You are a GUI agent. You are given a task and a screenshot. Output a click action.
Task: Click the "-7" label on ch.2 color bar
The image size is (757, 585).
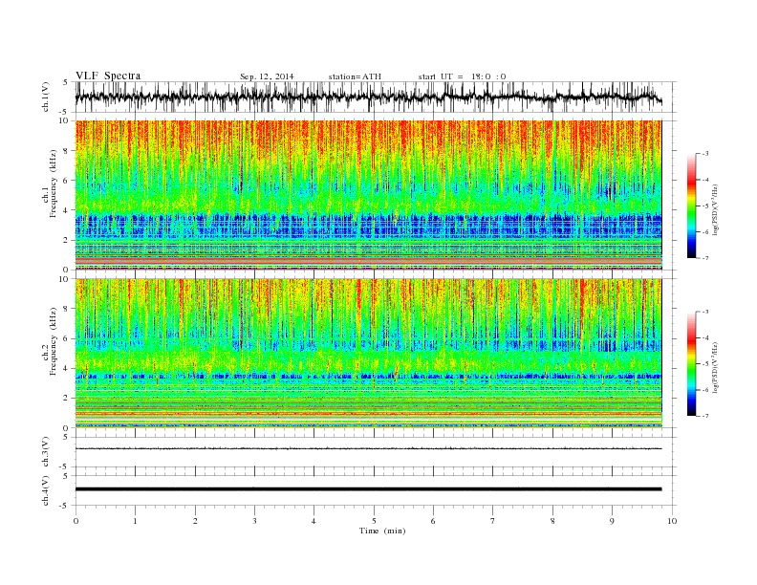coord(704,416)
